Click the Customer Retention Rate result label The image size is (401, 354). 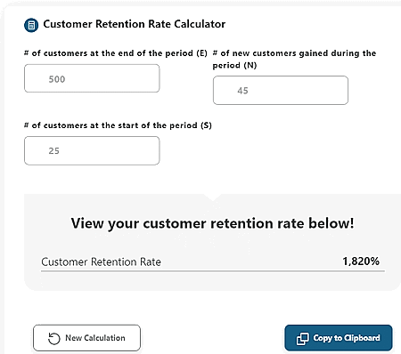101,261
